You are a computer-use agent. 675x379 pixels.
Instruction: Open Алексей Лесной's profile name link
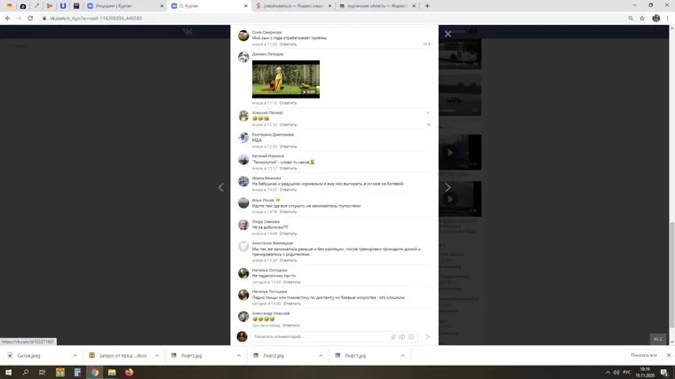coord(267,113)
